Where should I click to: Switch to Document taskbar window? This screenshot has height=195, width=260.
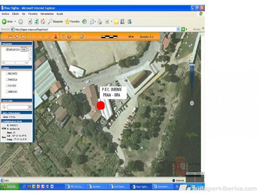pos(162,187)
